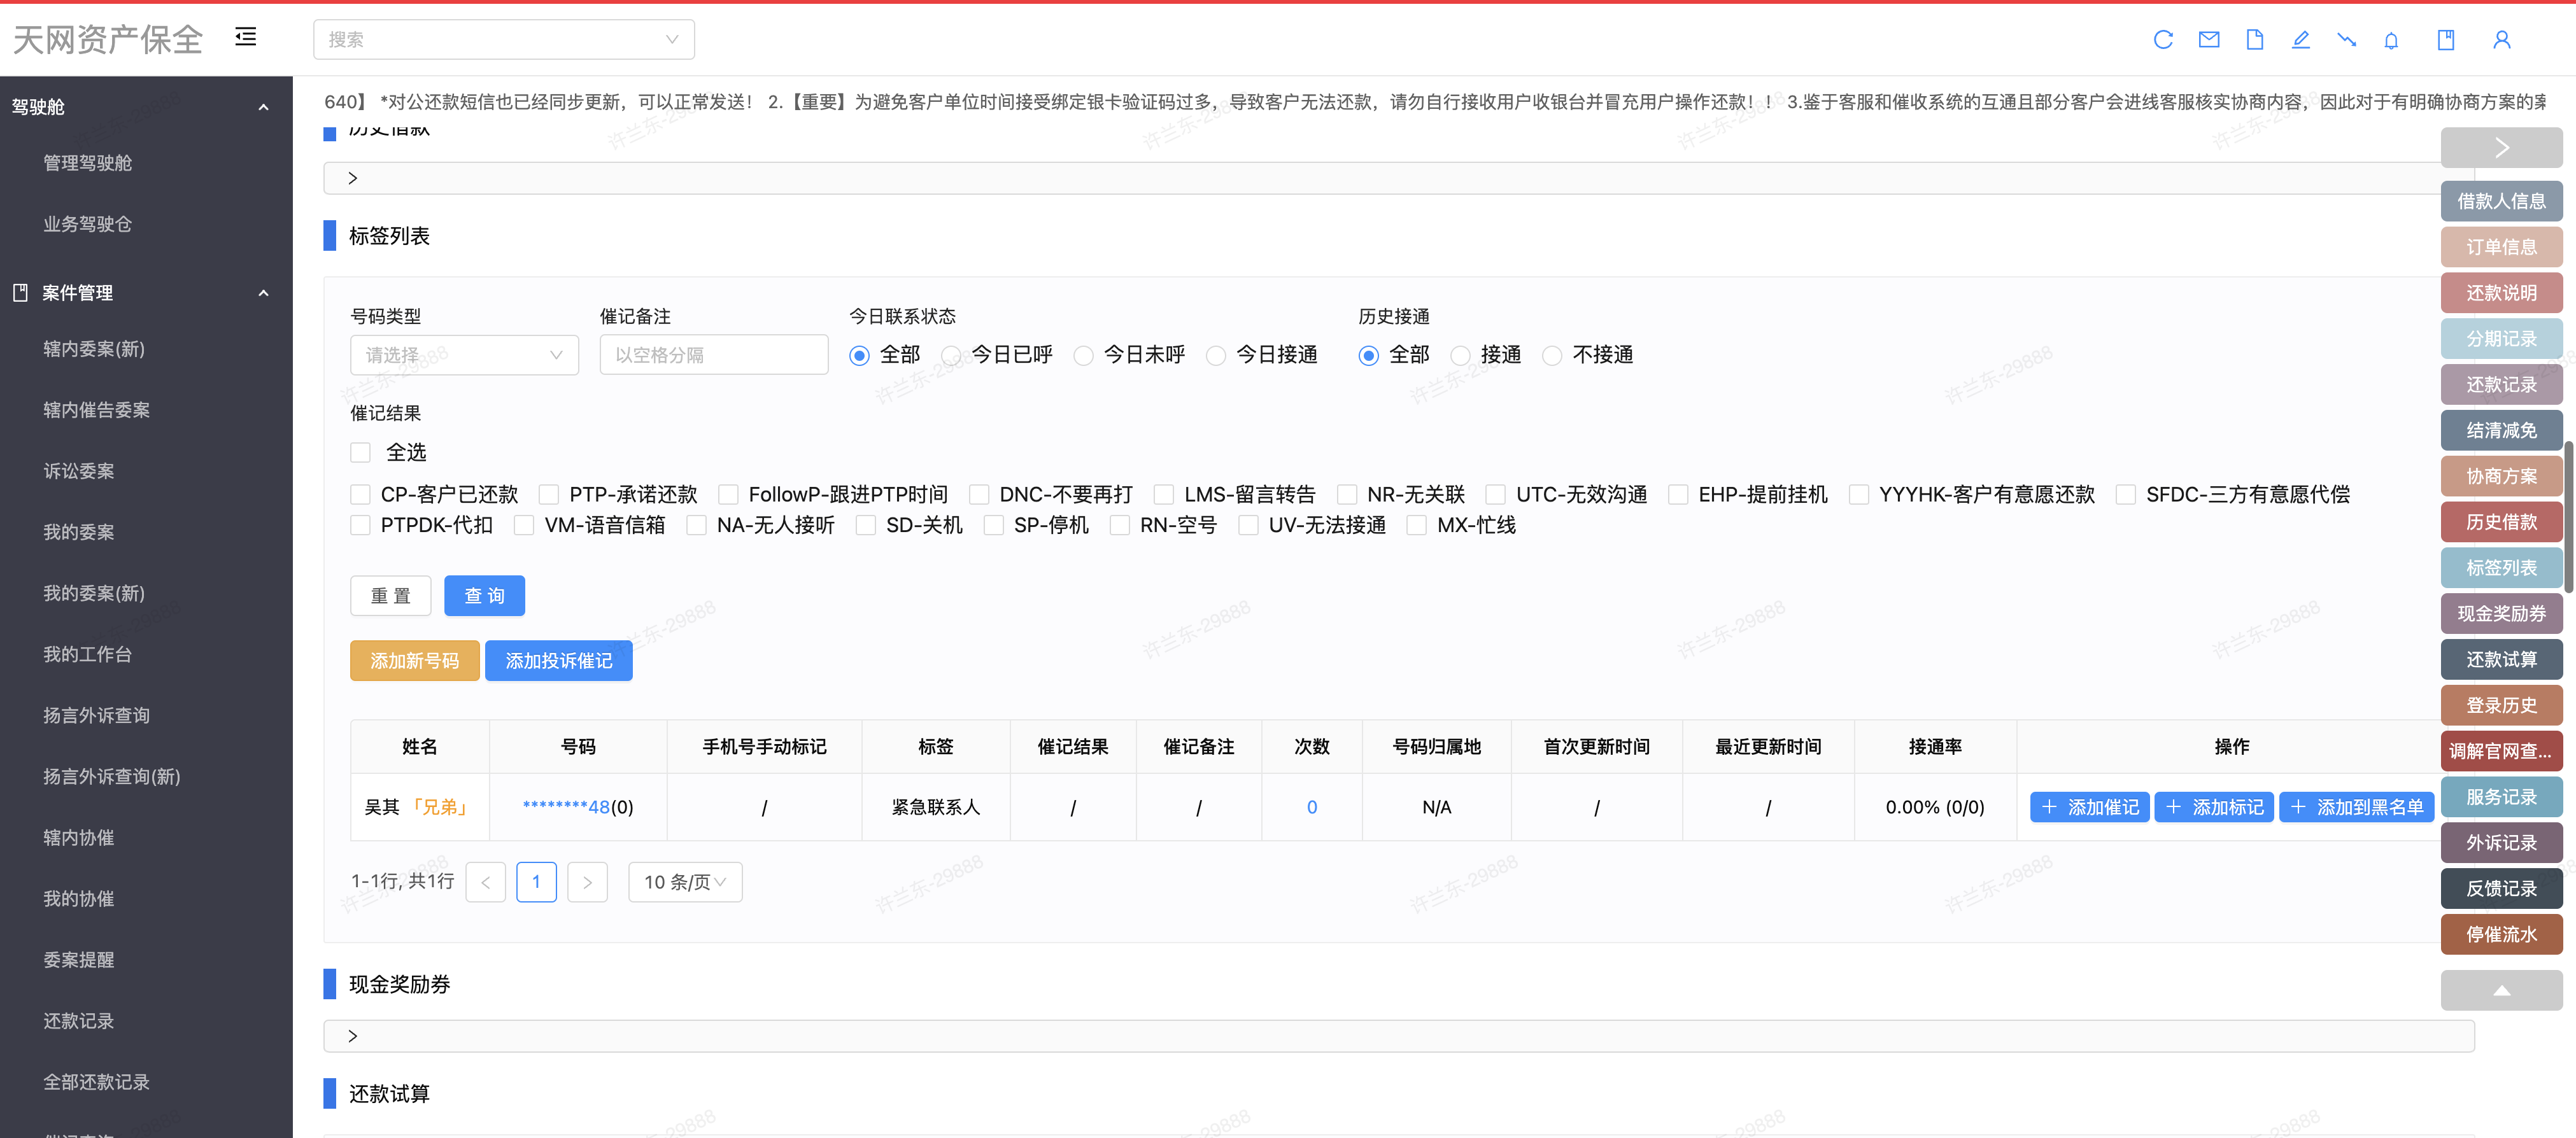The image size is (2576, 1138).
Task: Check the CP-客户已还款 checkbox
Action: [x=361, y=495]
